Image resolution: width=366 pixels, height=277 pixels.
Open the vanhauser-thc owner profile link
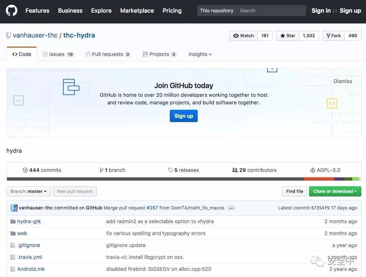[x=35, y=35]
